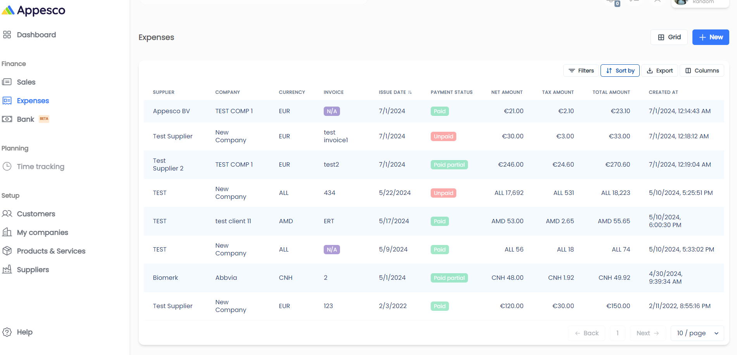Open the Filters panel
The image size is (737, 355).
(x=581, y=71)
